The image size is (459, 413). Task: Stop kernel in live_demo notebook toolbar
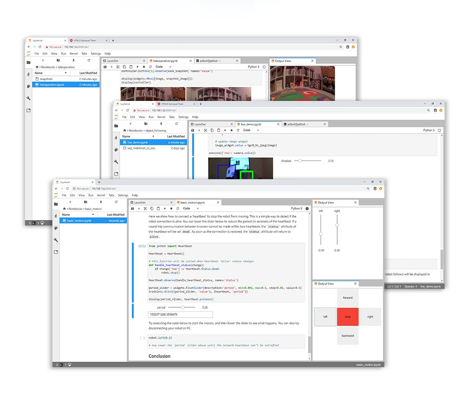[x=231, y=131]
